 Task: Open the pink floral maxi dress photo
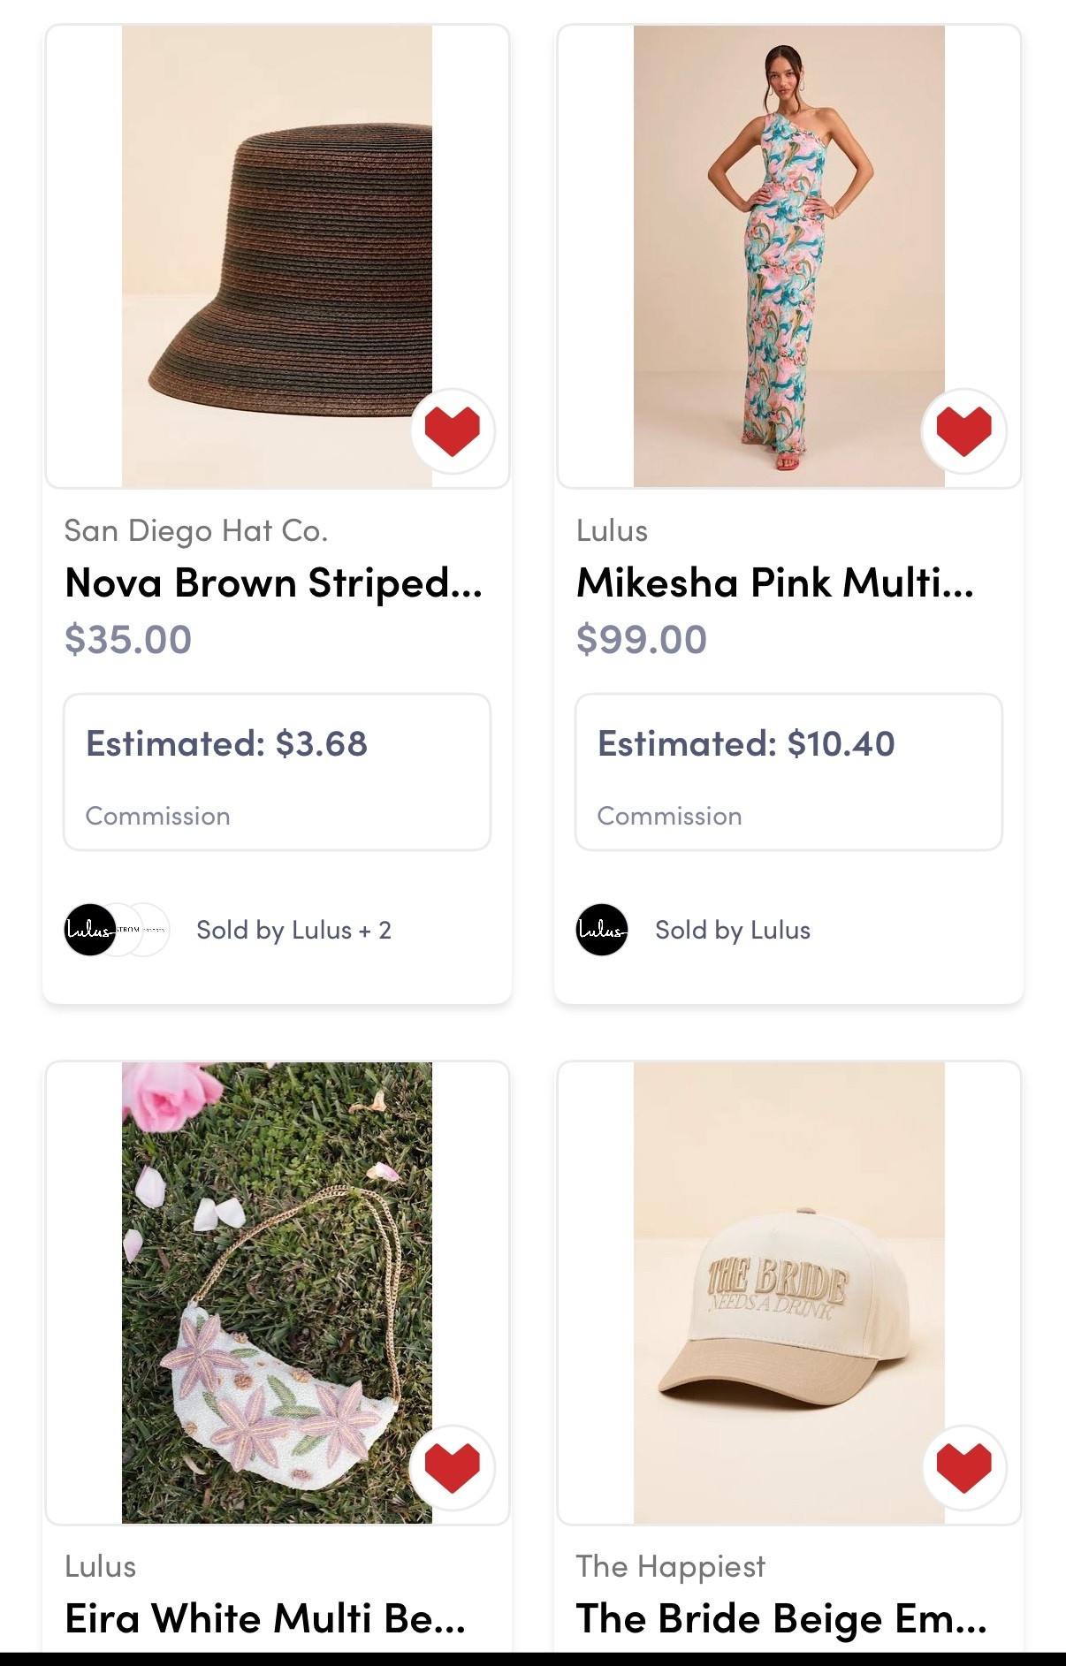[x=788, y=256]
